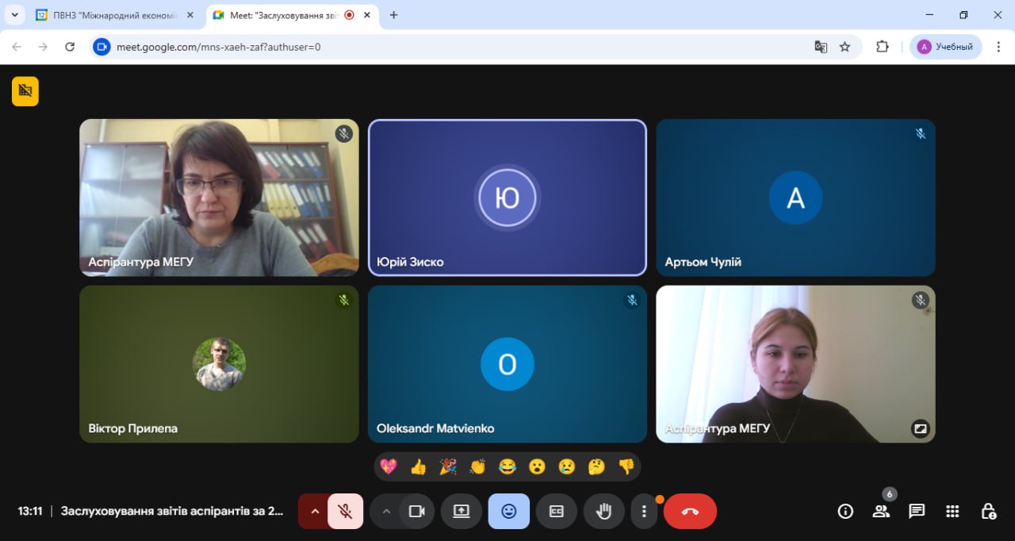
Task: Open host controls lock icon
Action: coord(988,511)
